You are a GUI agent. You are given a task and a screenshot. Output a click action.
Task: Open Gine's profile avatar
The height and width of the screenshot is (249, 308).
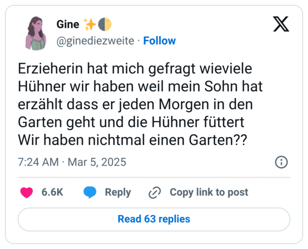(x=35, y=32)
